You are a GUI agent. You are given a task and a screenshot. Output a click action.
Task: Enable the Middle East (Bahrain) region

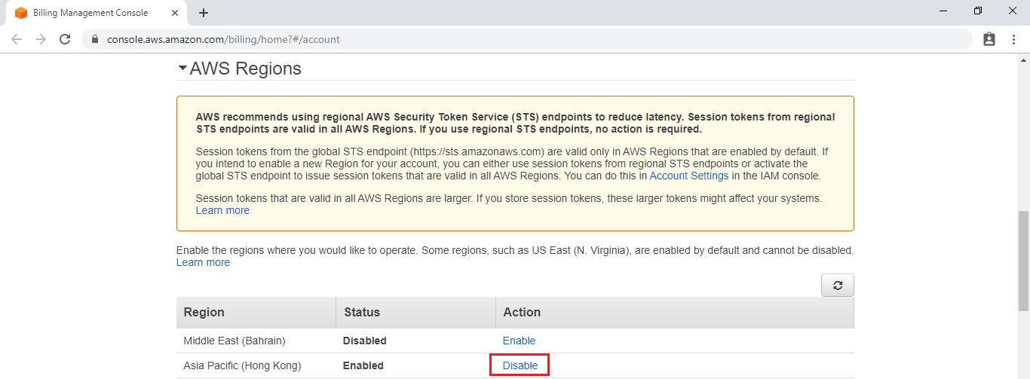tap(519, 341)
